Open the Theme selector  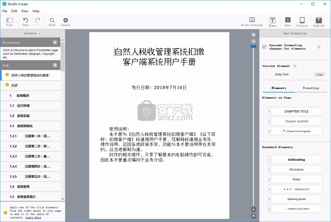click(x=272, y=22)
